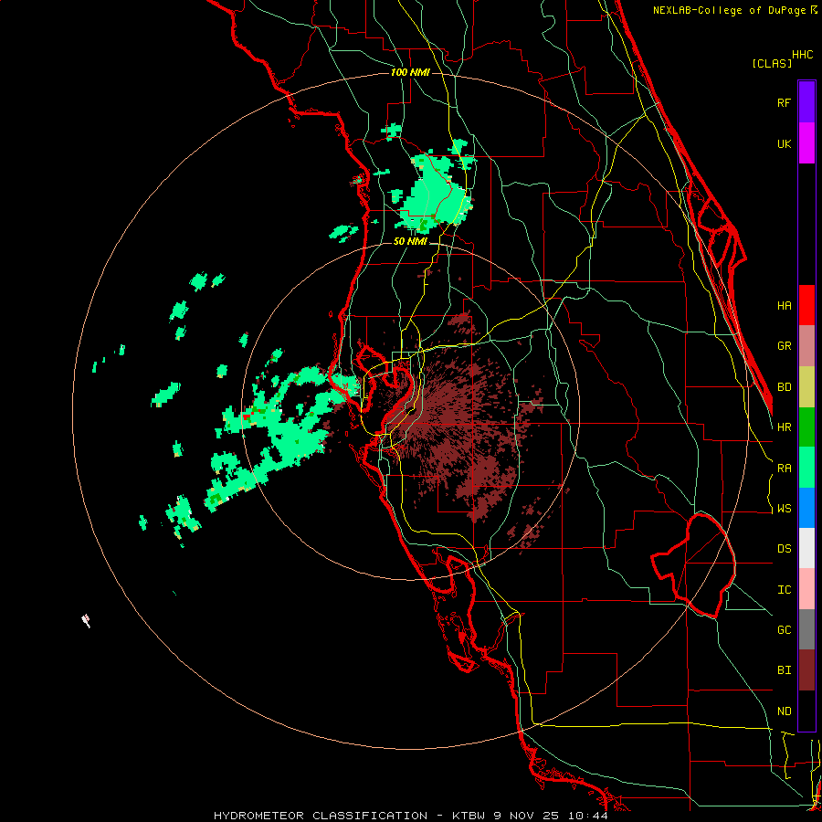
Task: Click the "RA" legend label
Action: tap(784, 469)
